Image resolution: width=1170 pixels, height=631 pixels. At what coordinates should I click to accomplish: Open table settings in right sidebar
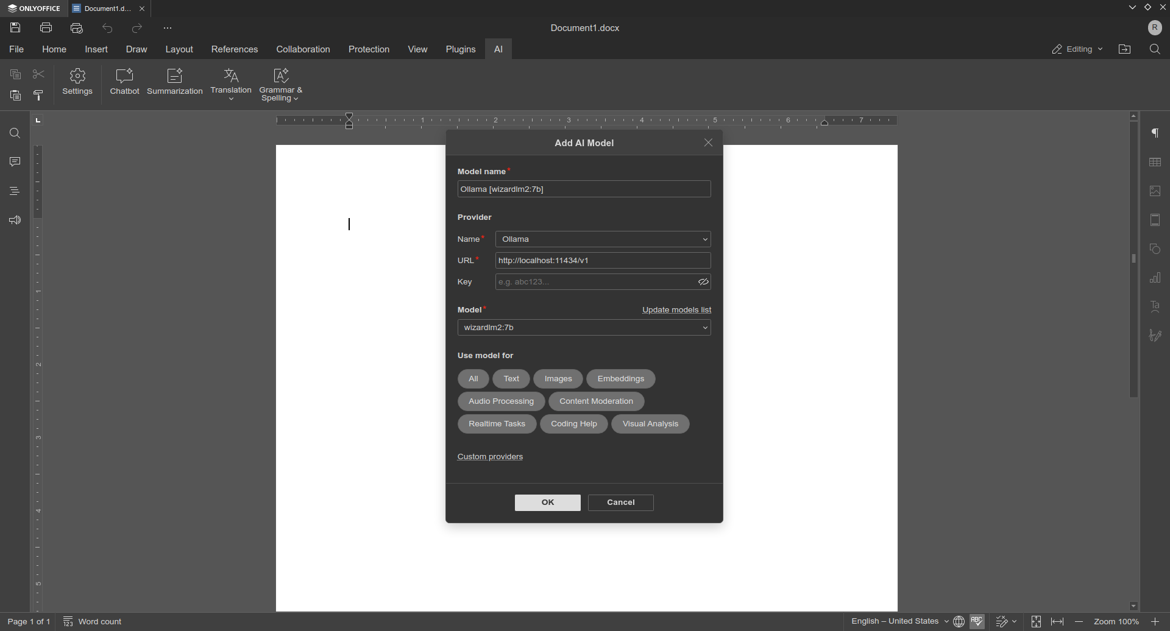coord(1155,162)
